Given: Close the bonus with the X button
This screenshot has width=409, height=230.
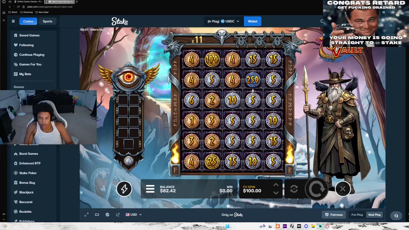Looking at the screenshot, I should (x=343, y=189).
